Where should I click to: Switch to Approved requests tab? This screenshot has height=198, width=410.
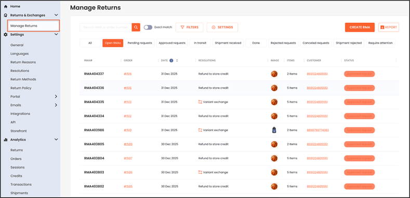click(172, 43)
